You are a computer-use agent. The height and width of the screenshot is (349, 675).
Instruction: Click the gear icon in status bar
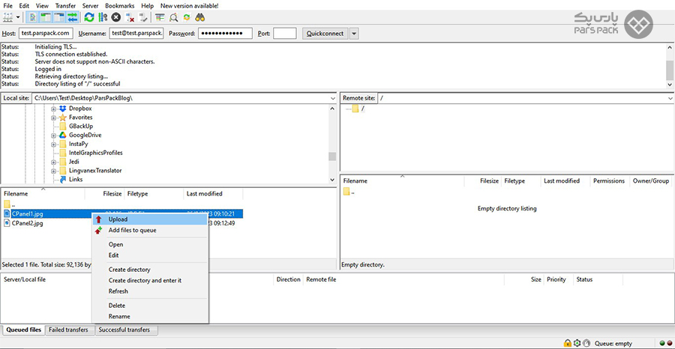(x=577, y=344)
